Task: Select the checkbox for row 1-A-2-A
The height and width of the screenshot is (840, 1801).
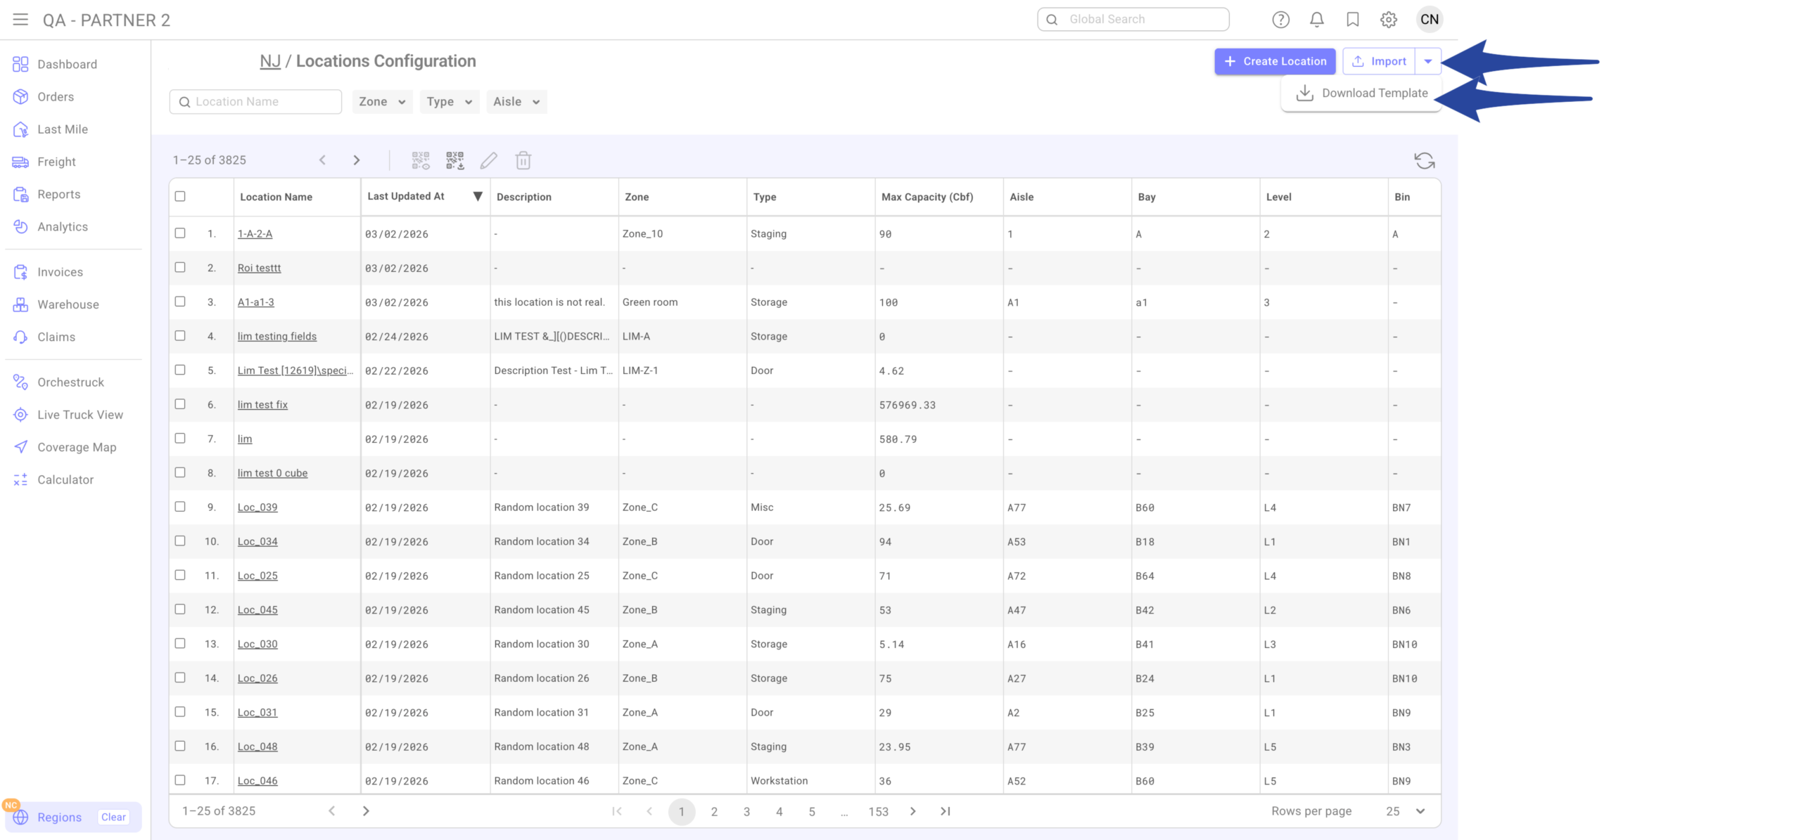Action: point(180,233)
